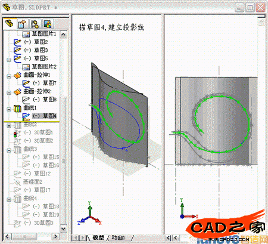This screenshot has height=244, width=268.
Task: Collapse the 曲面-拉伸2 tree node
Action: [9, 92]
